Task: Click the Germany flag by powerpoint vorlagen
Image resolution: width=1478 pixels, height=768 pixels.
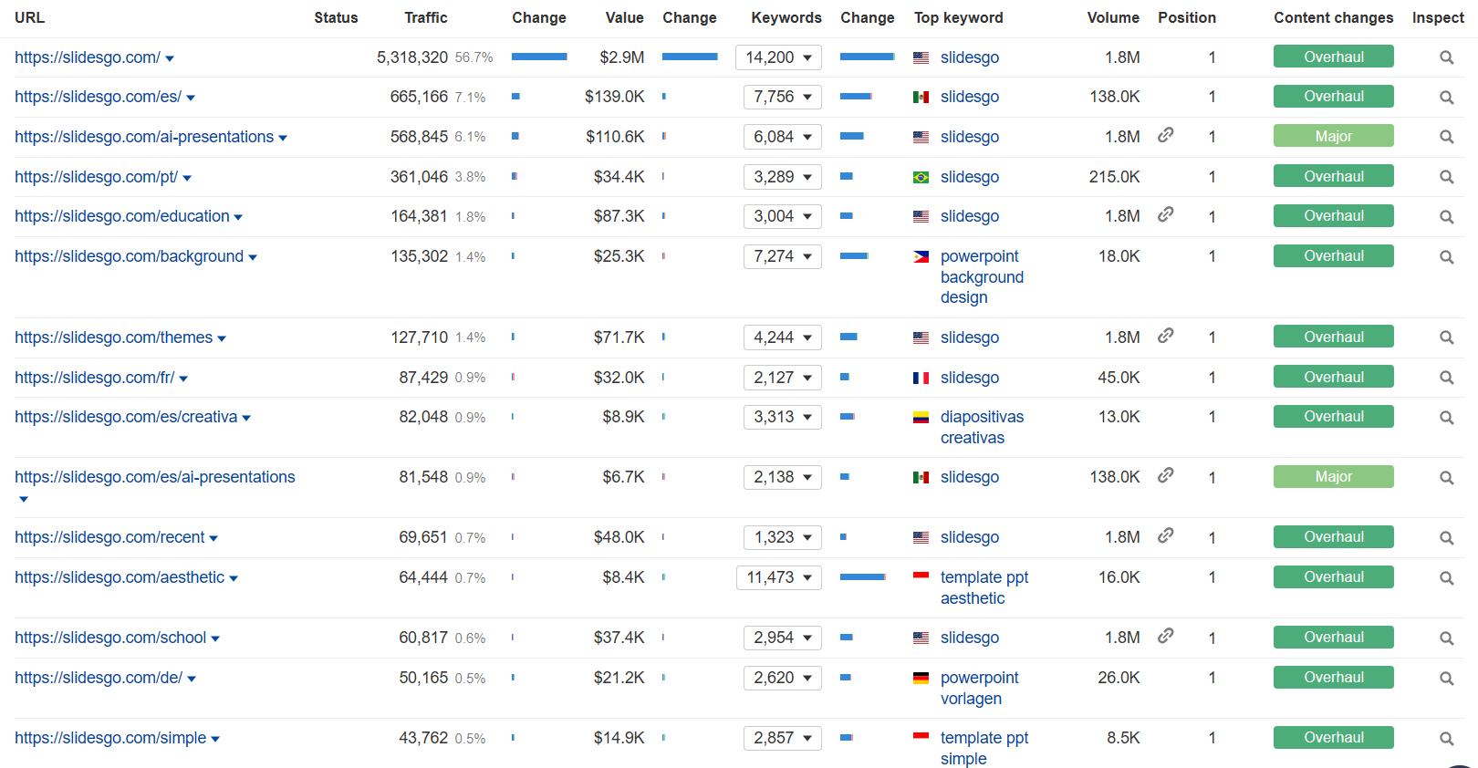Action: pyautogui.click(x=921, y=679)
